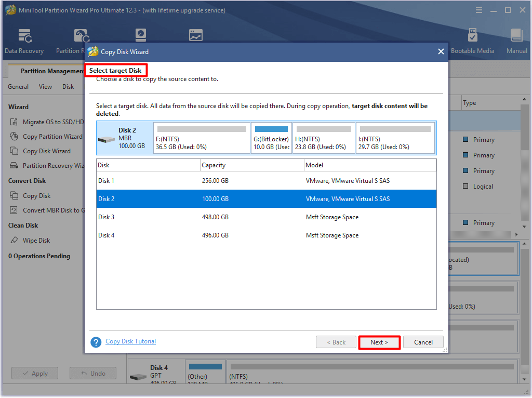Click the Copy Disk Wizard dialog logo
Screen dimensions: 532x398
coord(92,51)
